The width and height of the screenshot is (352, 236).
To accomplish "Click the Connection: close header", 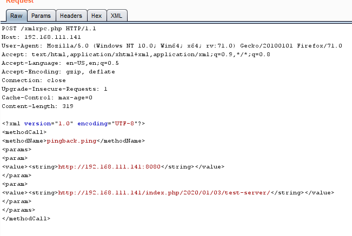I will coord(34,80).
